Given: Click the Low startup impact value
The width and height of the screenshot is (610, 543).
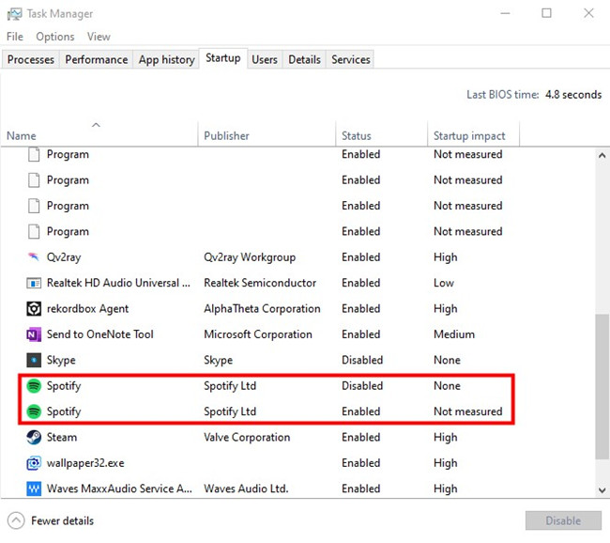Looking at the screenshot, I should pos(444,283).
